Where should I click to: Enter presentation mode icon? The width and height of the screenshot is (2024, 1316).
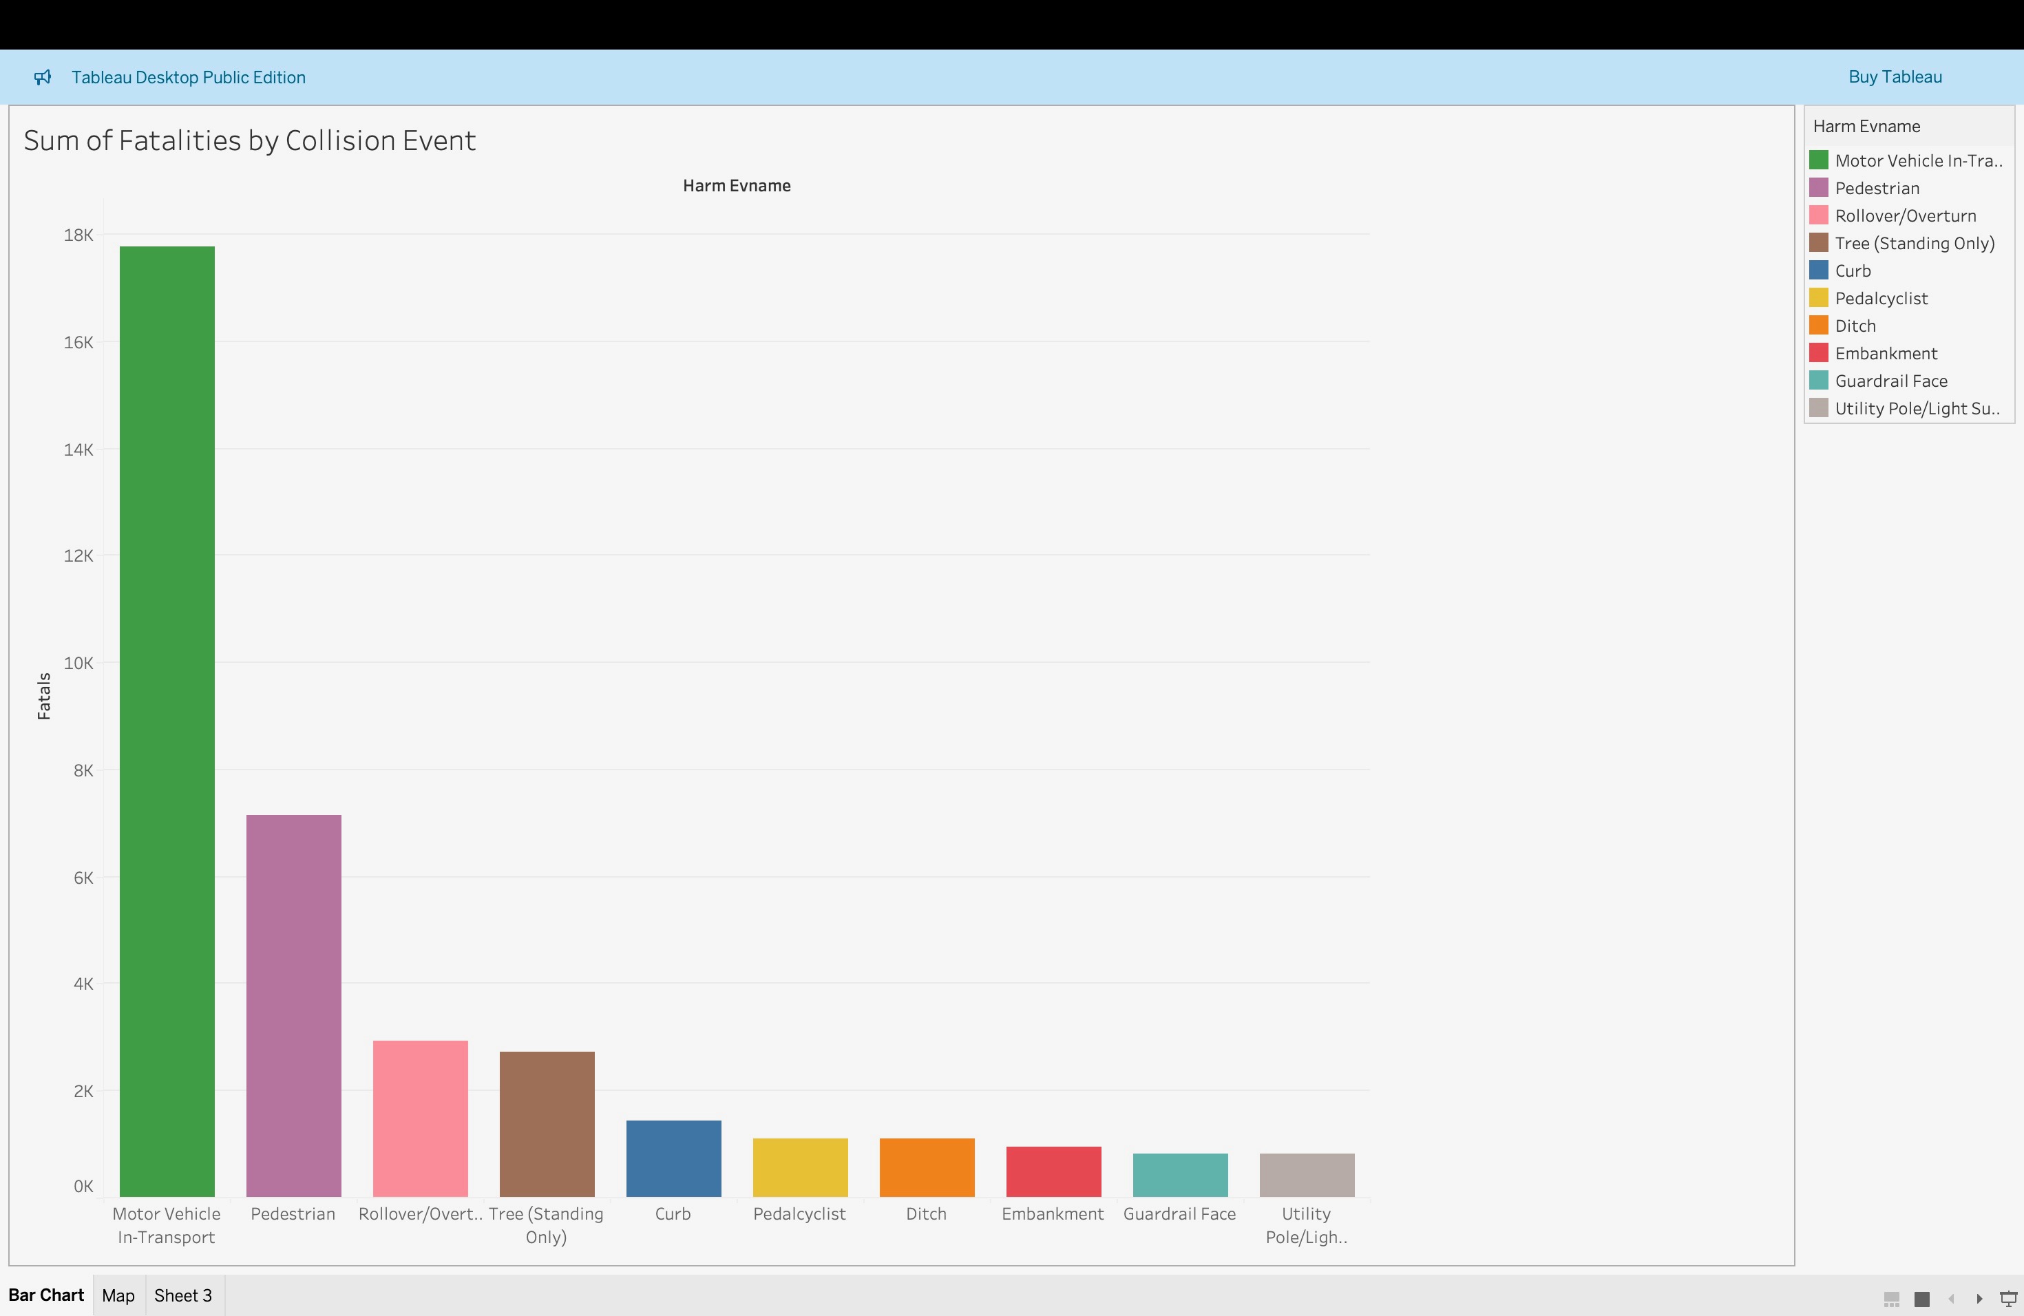coord(2008,1299)
